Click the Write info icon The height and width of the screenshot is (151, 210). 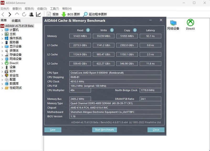coord(112,30)
